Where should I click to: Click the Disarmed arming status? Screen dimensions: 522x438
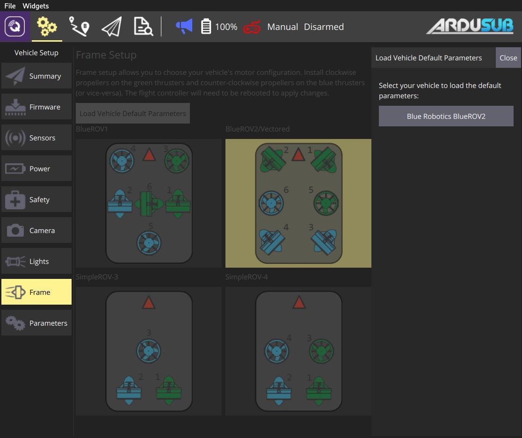click(324, 27)
